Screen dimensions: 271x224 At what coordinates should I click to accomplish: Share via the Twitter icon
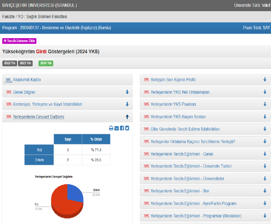pos(127,128)
